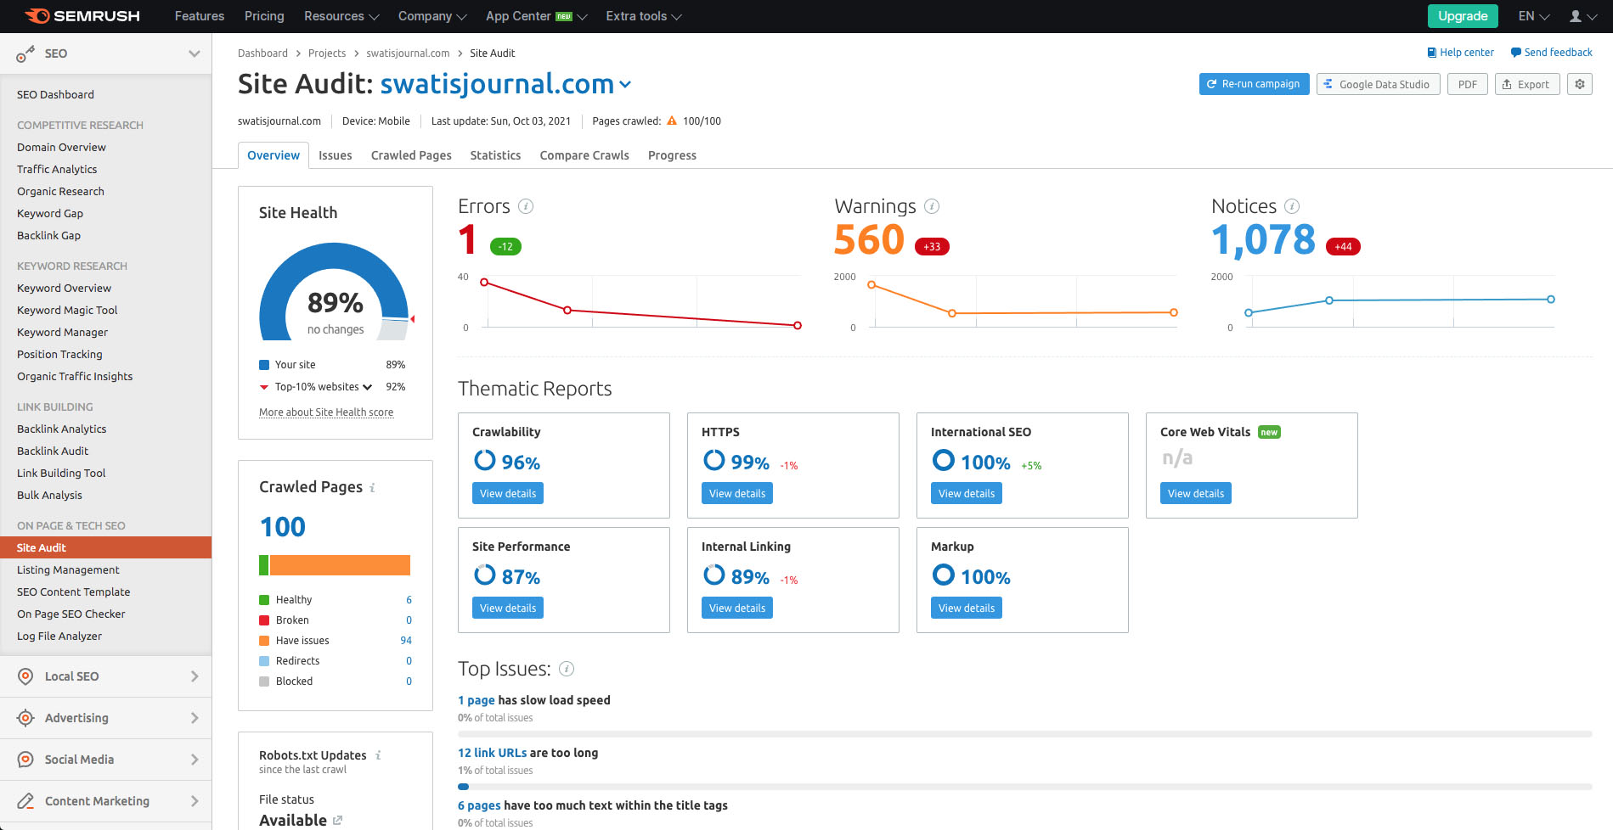Click the orange Have issues bar segment
The height and width of the screenshot is (830, 1613).
click(340, 565)
